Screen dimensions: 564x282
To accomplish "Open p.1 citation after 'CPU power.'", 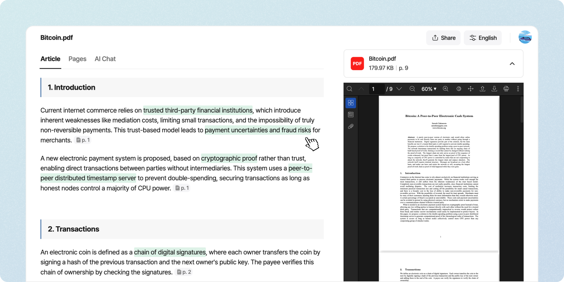I will click(182, 188).
